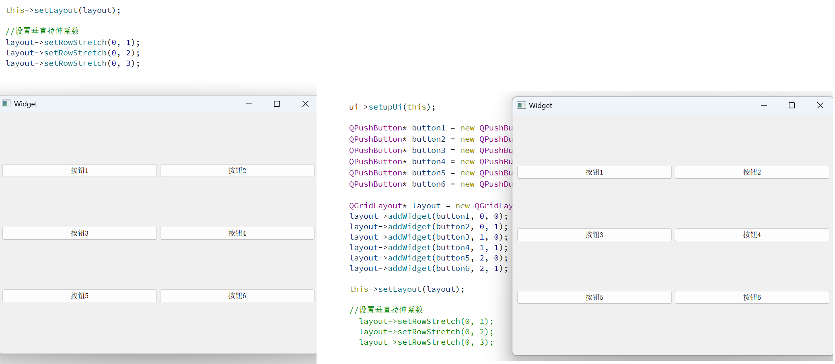The width and height of the screenshot is (835, 364).
Task: Maximize the left Widget window
Action: 277,104
